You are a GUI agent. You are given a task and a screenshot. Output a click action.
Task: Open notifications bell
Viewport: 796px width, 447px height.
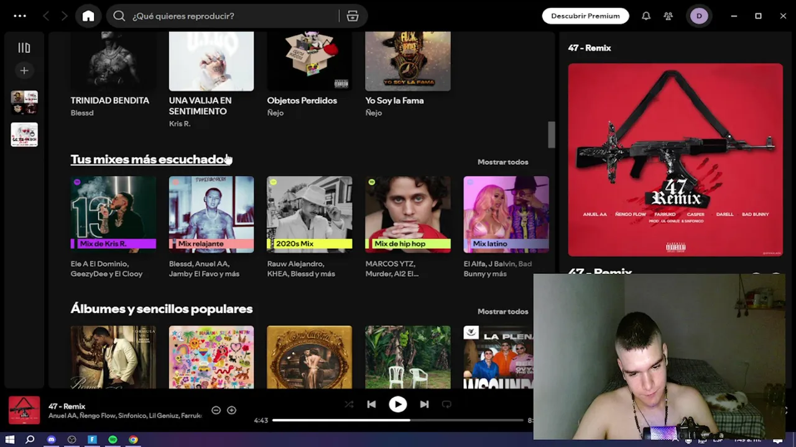646,16
